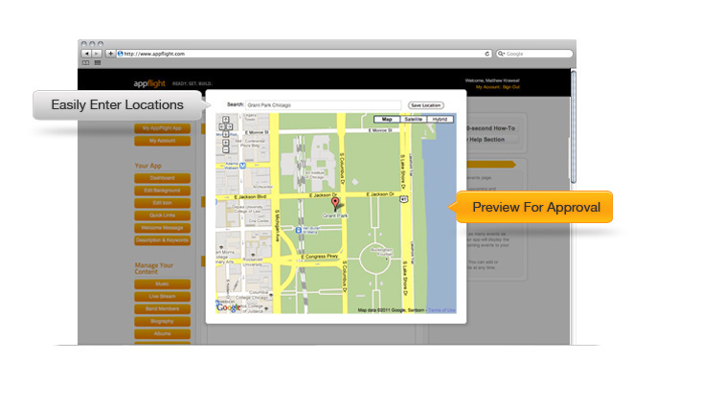Screen dimensions: 701x407
Task: Click the Google logo on the map
Action: coord(228,307)
